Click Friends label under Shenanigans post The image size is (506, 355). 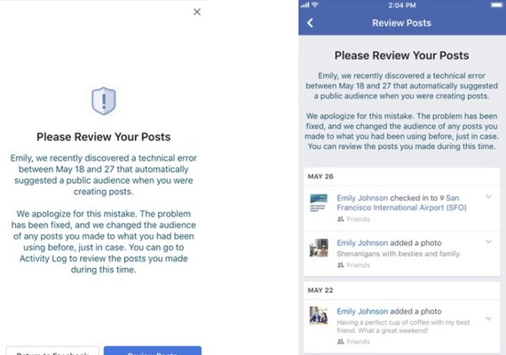point(359,265)
